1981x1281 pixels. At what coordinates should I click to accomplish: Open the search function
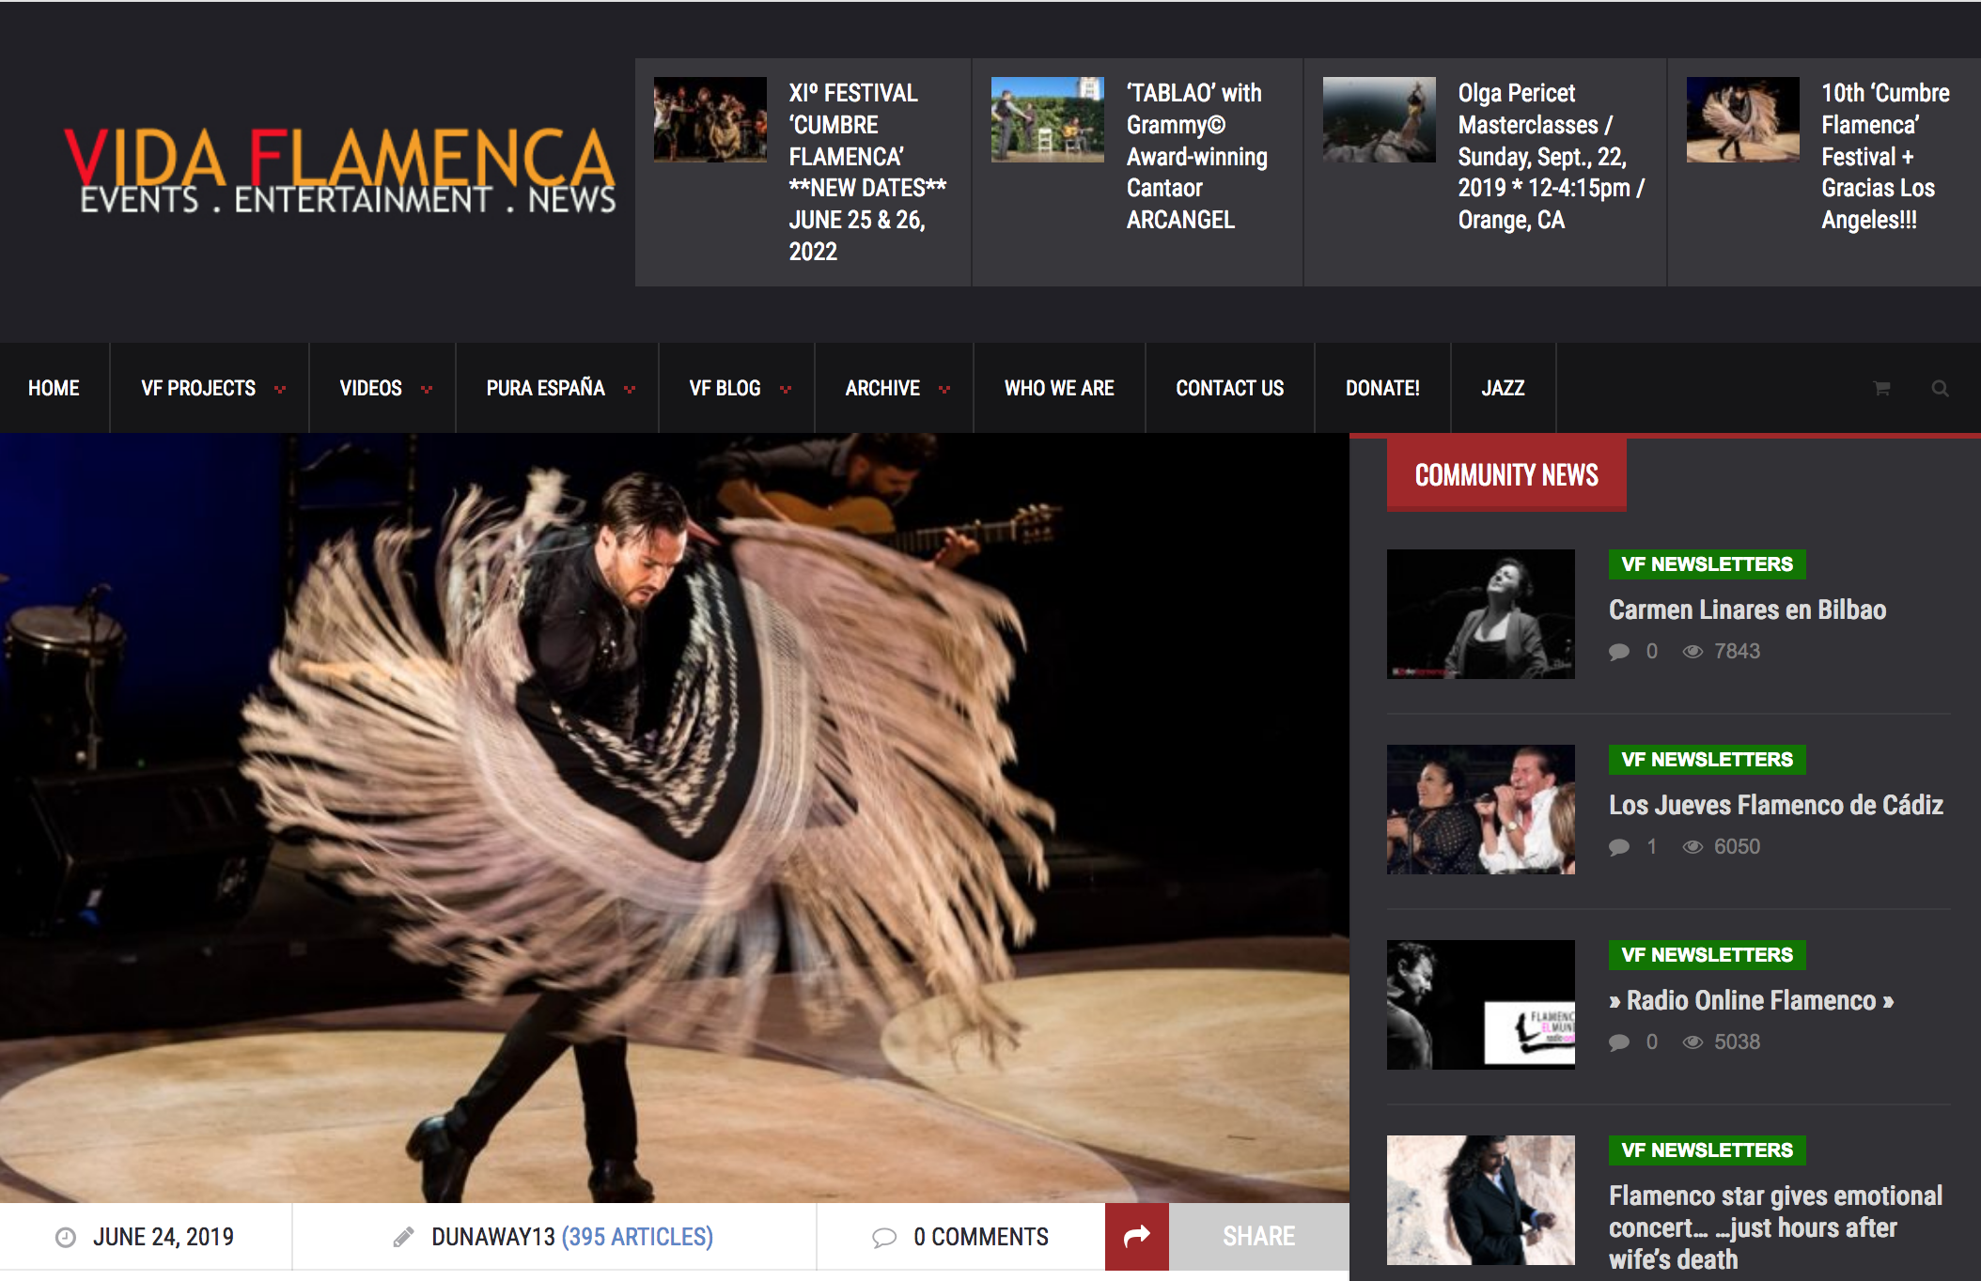pyautogui.click(x=1940, y=388)
